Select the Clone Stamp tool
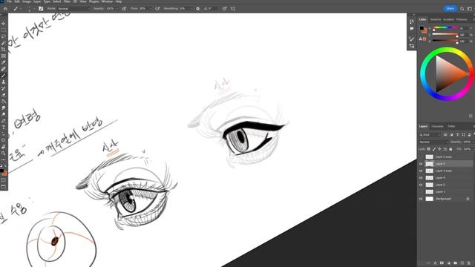 [x=3, y=82]
